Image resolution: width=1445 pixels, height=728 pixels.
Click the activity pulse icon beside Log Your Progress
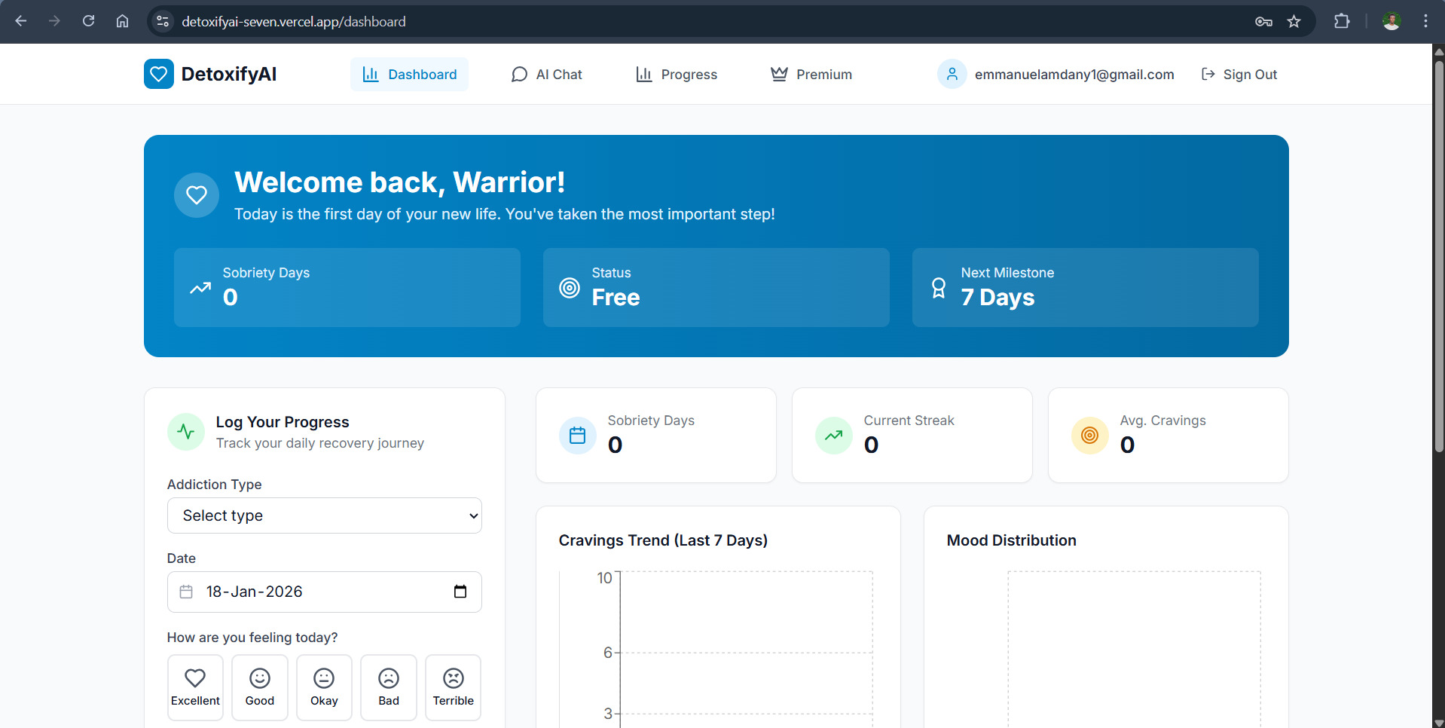[186, 432]
